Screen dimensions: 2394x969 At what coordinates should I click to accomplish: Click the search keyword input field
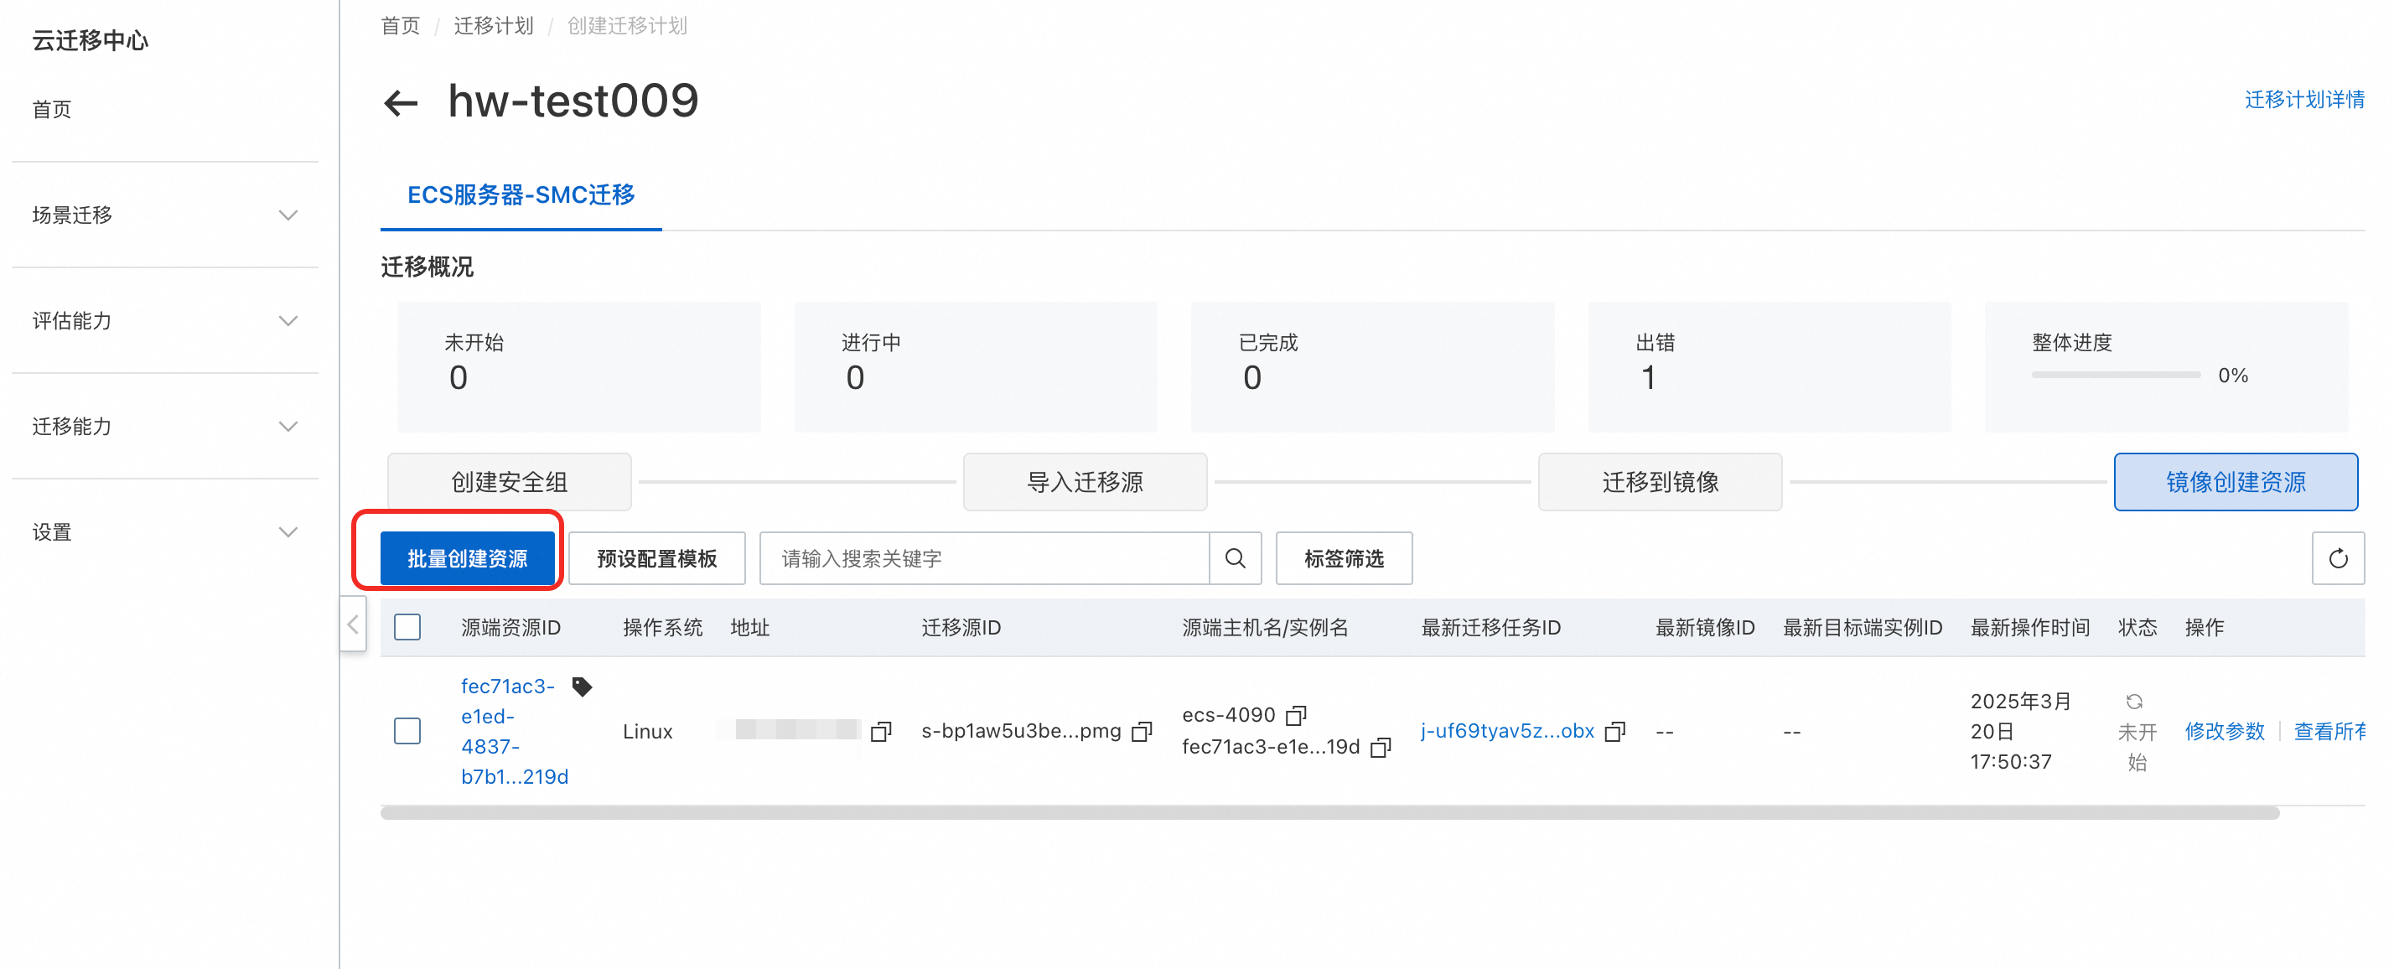click(983, 558)
